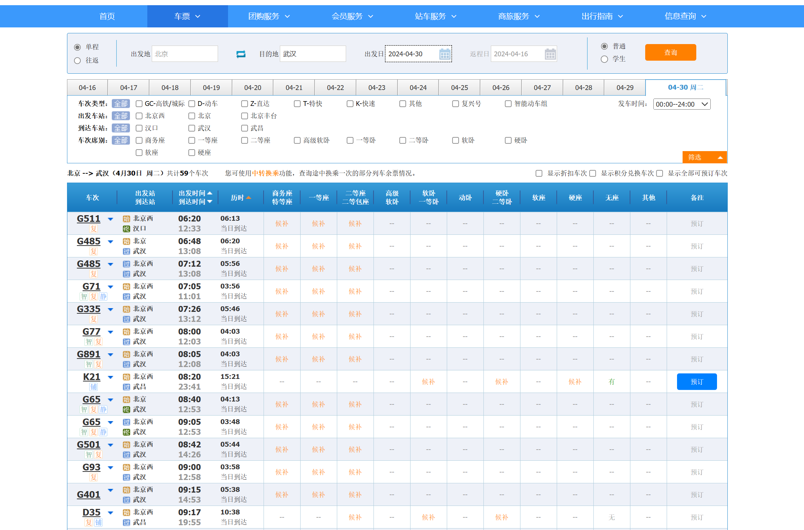Open the return date calendar icon
Screen dimensions: 804x530
(550, 54)
